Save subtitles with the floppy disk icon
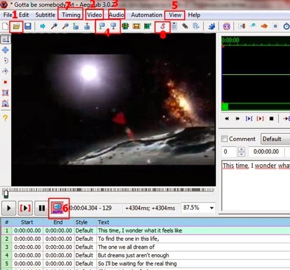 [28, 26]
